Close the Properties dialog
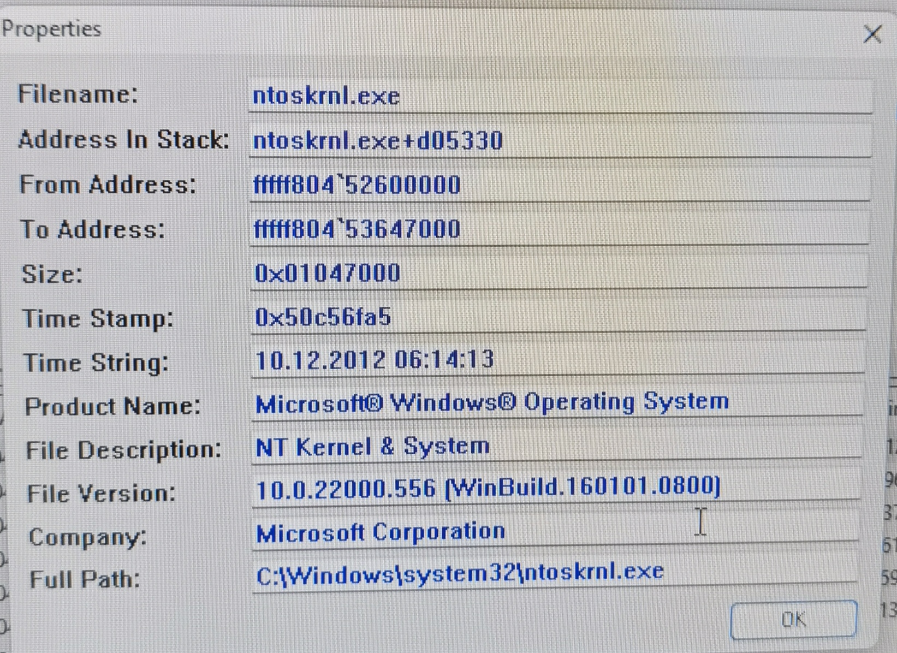The image size is (897, 653). click(x=872, y=34)
